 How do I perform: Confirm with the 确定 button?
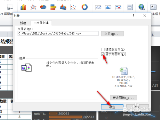pyautogui.click(x=112, y=107)
